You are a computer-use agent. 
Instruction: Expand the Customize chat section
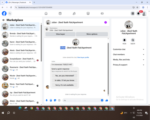pyautogui.click(x=129, y=49)
